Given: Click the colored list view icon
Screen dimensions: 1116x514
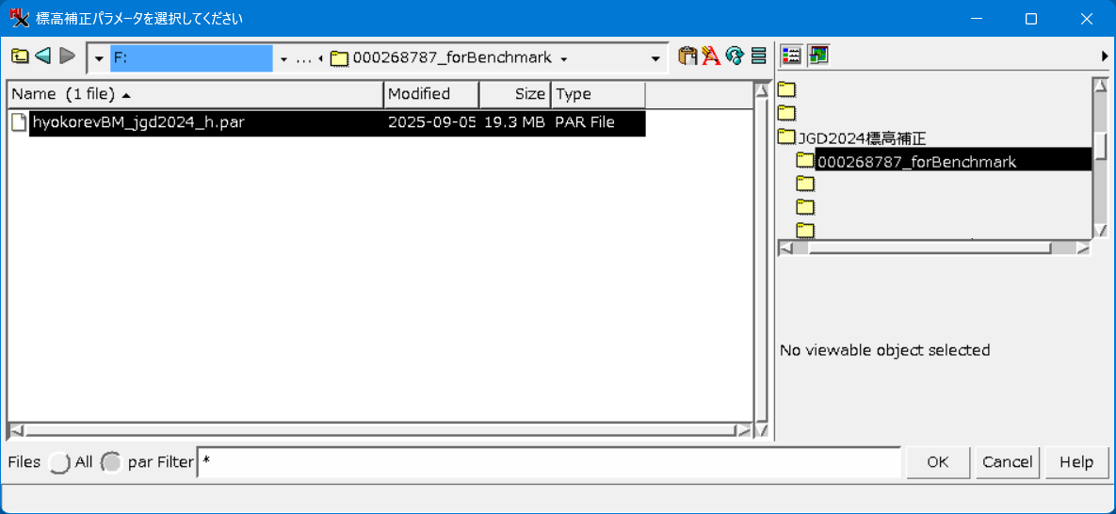Looking at the screenshot, I should click(791, 56).
